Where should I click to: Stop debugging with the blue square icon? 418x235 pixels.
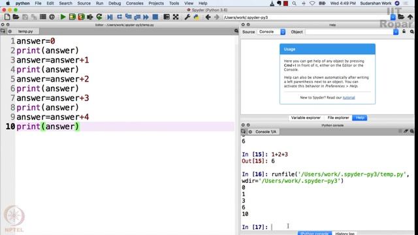[x=155, y=18]
